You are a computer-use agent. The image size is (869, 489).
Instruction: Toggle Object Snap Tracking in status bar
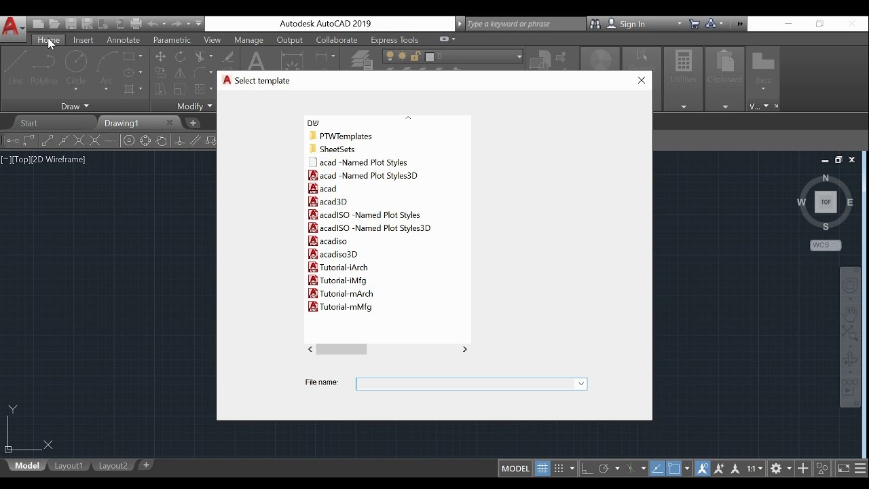tap(657, 469)
